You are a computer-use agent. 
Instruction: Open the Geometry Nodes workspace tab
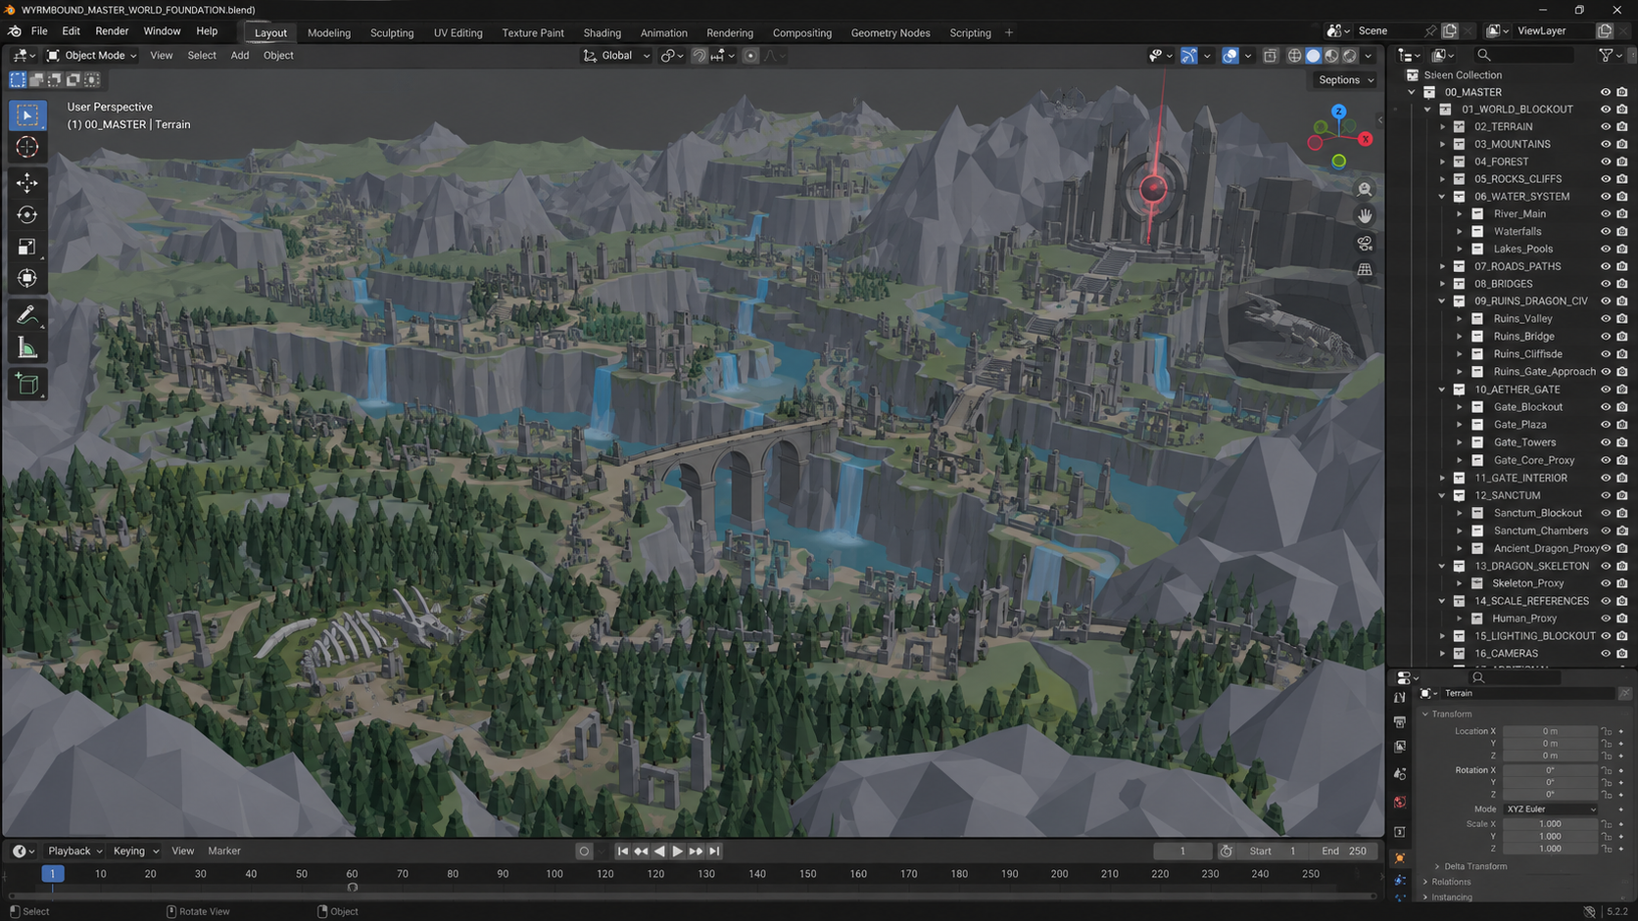(891, 33)
